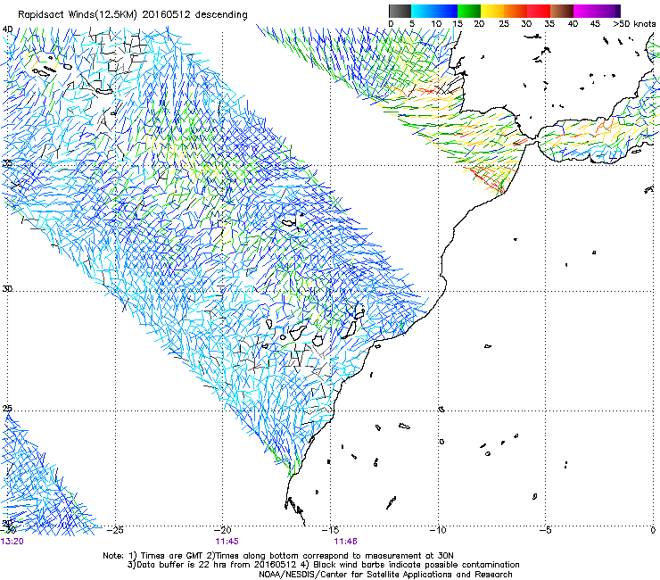Click the '-15' longitude axis label
The width and height of the screenshot is (660, 580).
(330, 530)
